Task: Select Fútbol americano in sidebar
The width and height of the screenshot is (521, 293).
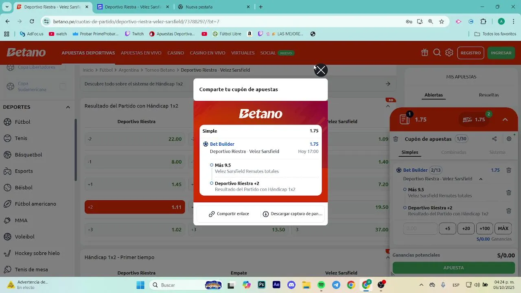Action: click(35, 204)
